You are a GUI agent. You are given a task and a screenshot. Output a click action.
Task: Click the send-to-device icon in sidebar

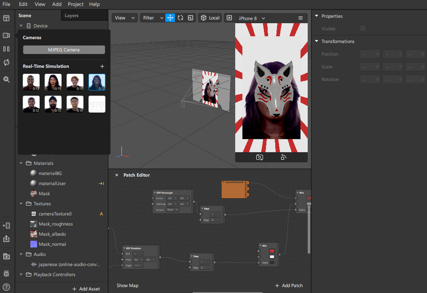click(x=6, y=225)
